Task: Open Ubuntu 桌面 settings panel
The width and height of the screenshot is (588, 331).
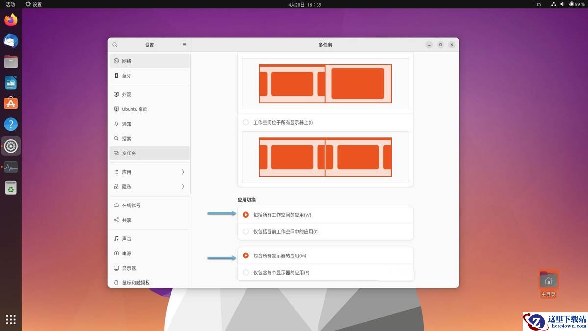Action: click(x=149, y=109)
